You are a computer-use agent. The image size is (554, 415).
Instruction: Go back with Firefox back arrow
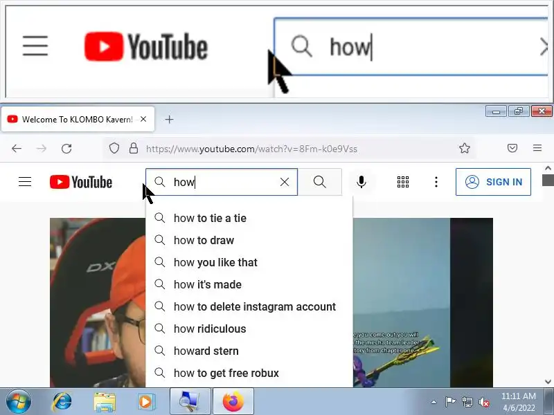[x=17, y=149]
